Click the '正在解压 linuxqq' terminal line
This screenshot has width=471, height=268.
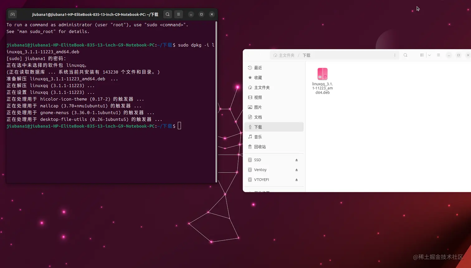(50, 86)
